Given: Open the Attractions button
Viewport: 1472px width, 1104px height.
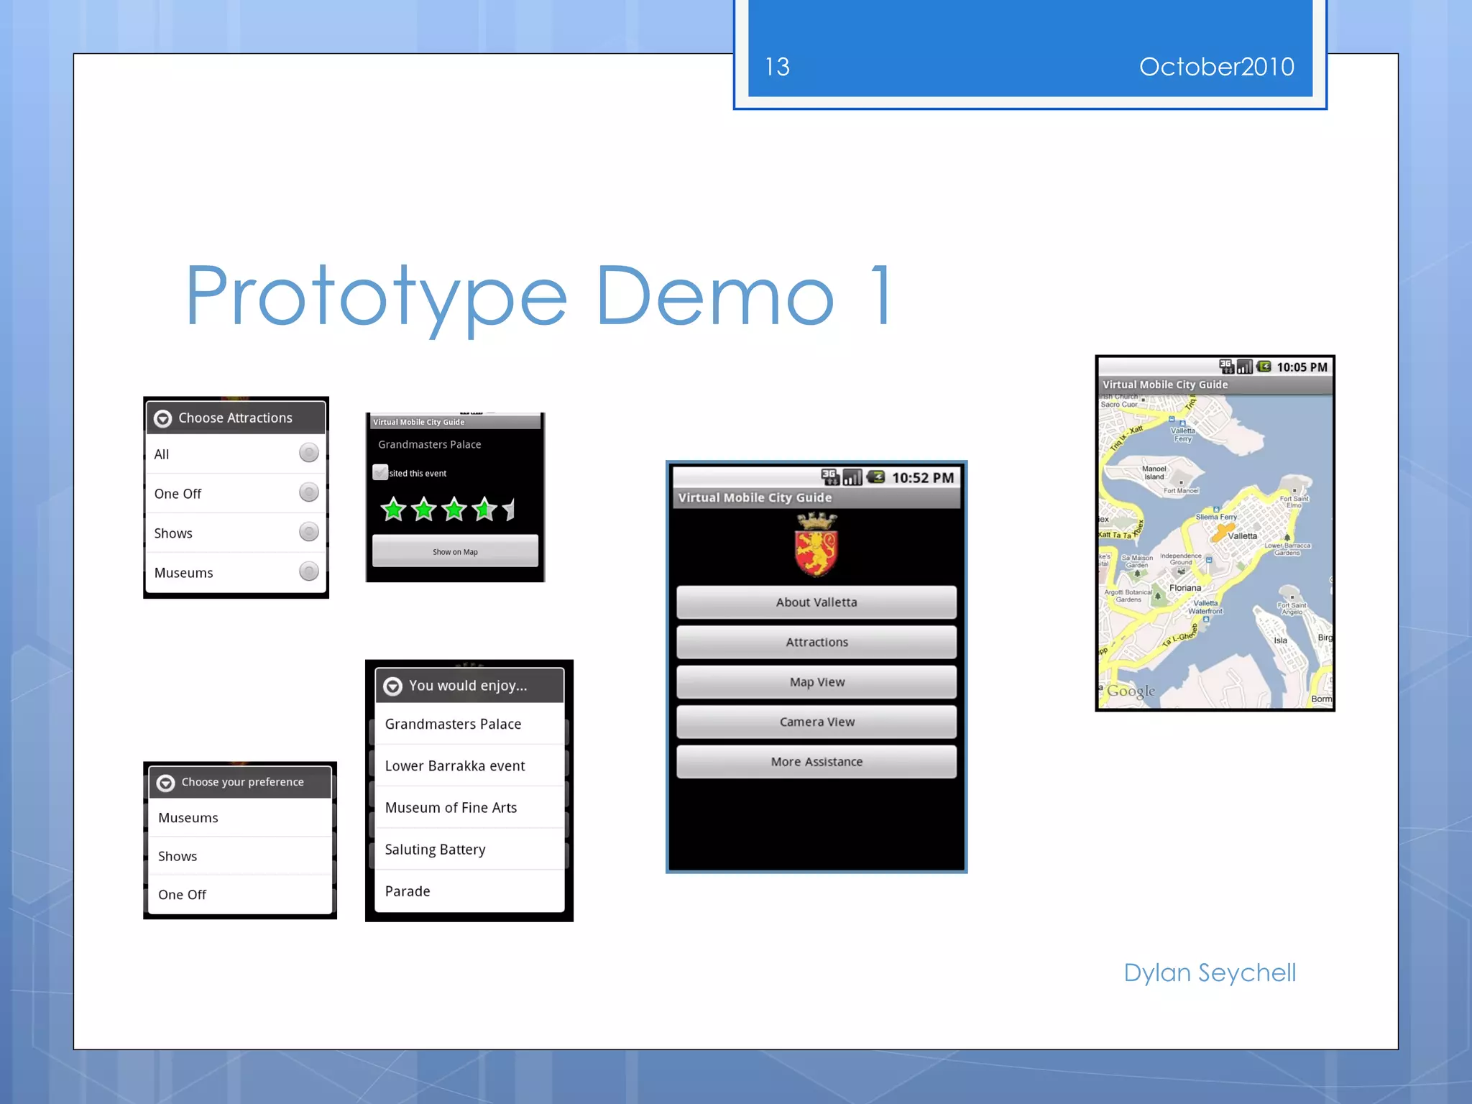Looking at the screenshot, I should coord(816,642).
